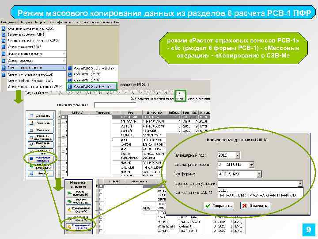Viewport: 318px width, 239px height.
Task: Tick the ГАЛИНА row checkbox in upper table
Action: [64, 135]
